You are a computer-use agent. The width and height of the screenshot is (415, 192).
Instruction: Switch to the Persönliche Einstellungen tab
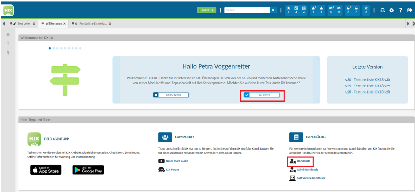(x=91, y=23)
